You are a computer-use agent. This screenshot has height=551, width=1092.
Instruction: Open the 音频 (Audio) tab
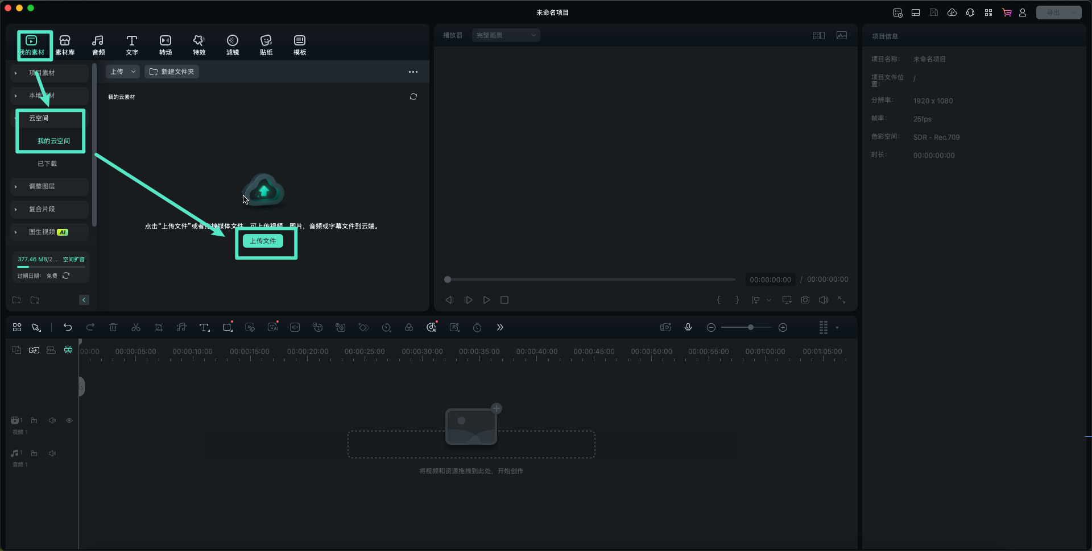pos(98,44)
